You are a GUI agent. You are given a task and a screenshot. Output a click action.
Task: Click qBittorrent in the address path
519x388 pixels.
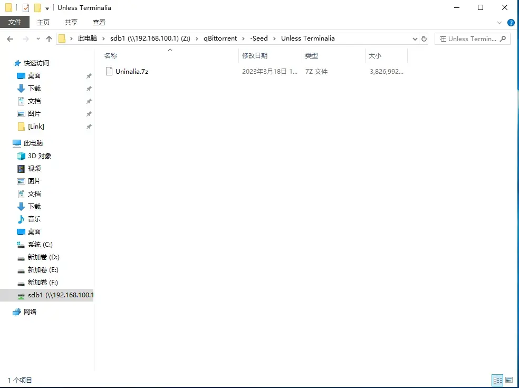220,38
